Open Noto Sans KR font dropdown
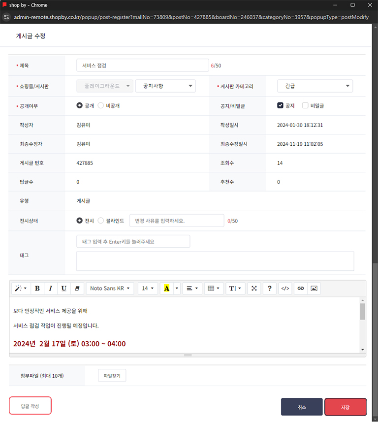 [x=110, y=289]
